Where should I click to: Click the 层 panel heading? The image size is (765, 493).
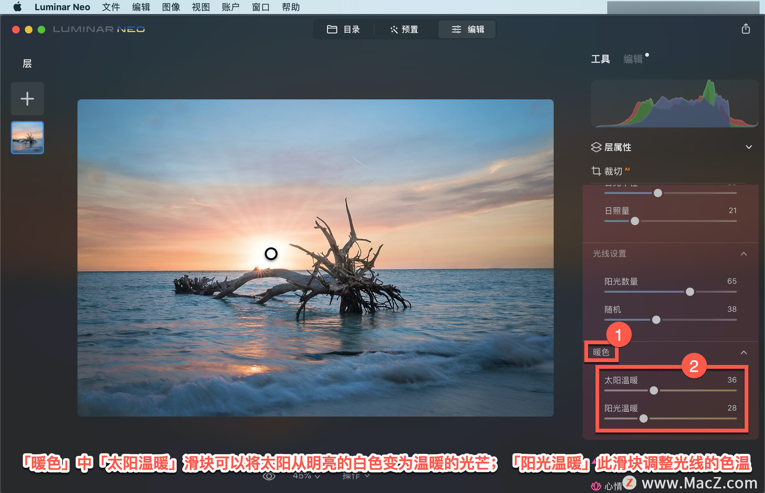[27, 64]
